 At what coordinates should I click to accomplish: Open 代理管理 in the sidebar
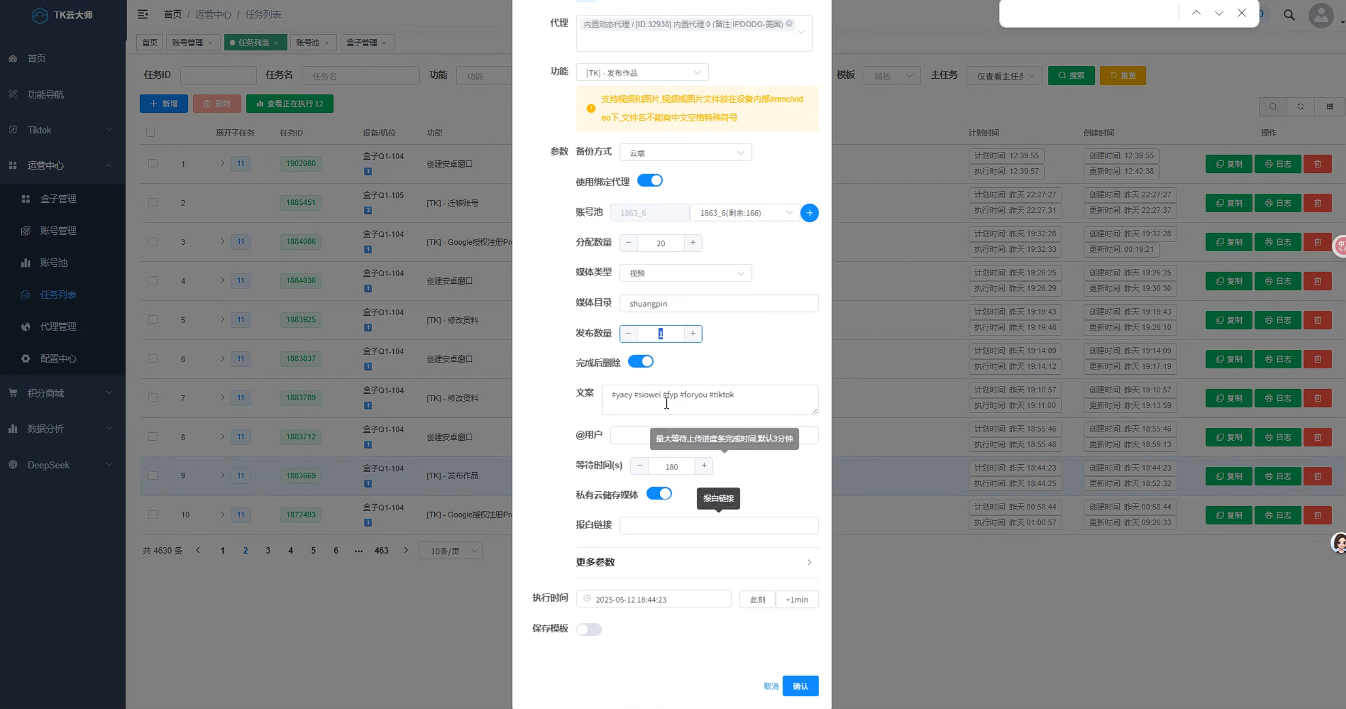point(58,326)
